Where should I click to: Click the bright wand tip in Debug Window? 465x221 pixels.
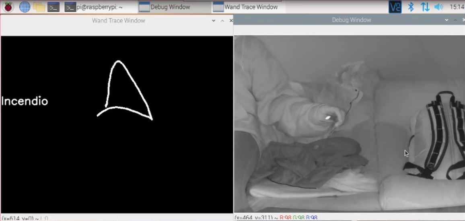tap(328, 118)
